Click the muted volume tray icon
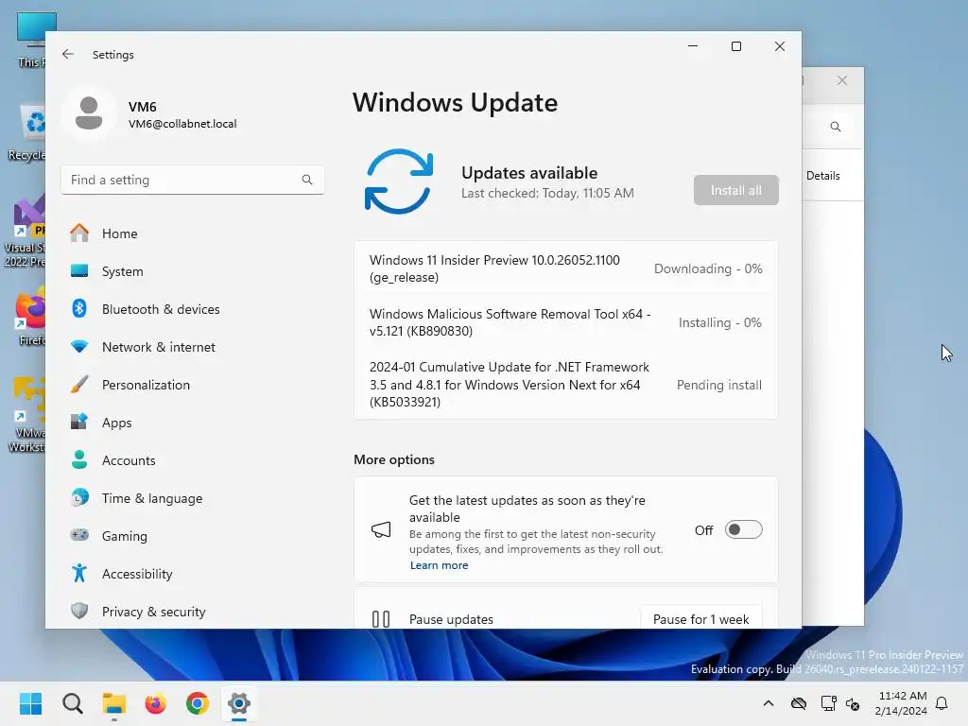Screen dimensions: 968x726 [854, 703]
